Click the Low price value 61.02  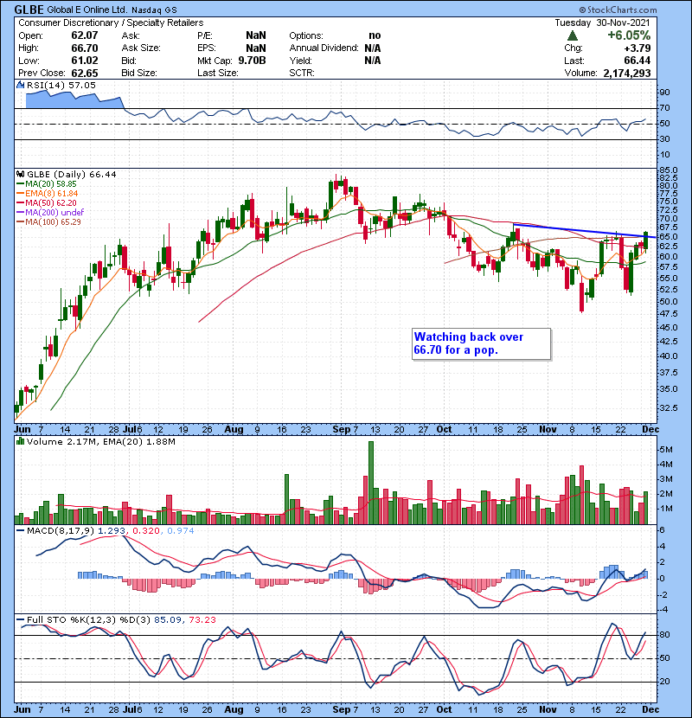[85, 61]
